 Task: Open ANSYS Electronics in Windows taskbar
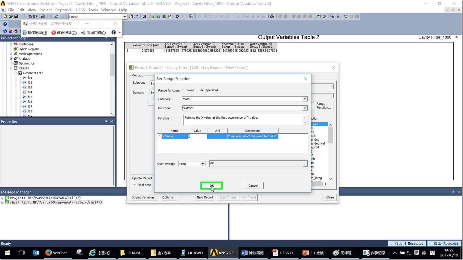pos(223,253)
